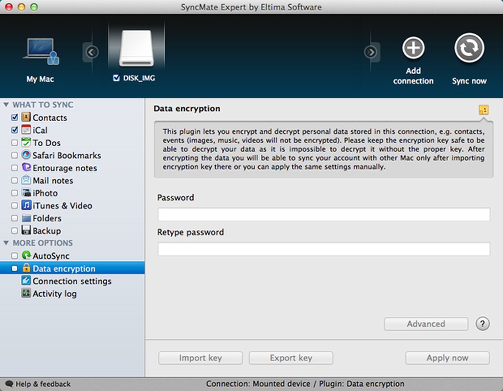The height and width of the screenshot is (391, 503).
Task: Click the yellow note icon beside Data encryption
Action: 483,109
